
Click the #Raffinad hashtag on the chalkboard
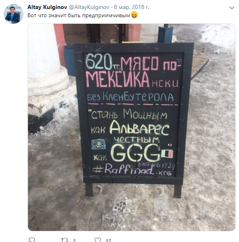click(124, 169)
